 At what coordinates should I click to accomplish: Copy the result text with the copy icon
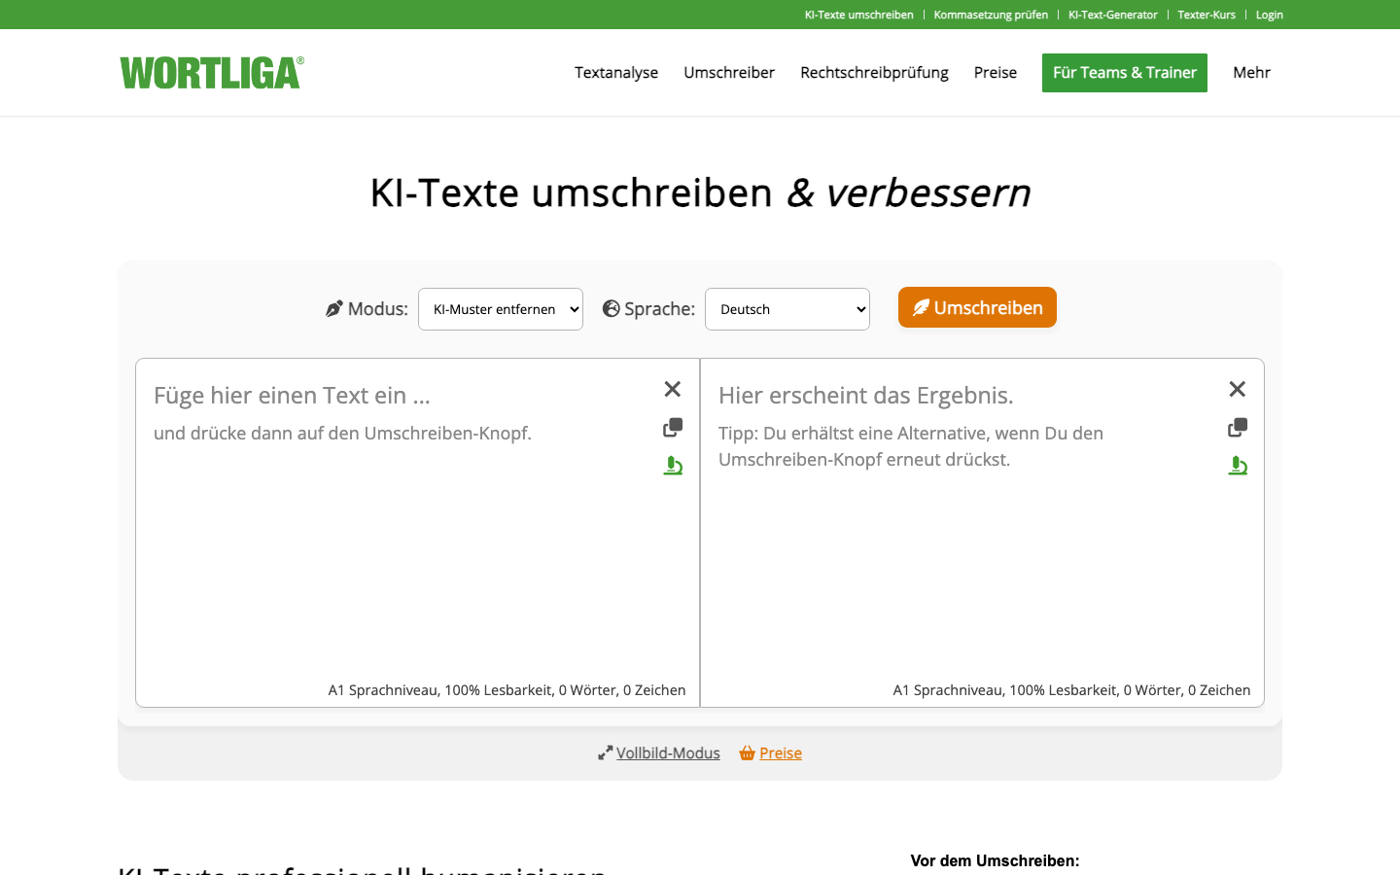[x=1238, y=428]
